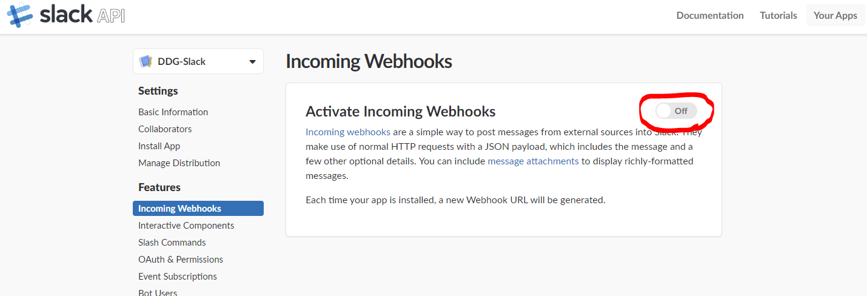Open Manage Distribution page
Viewport: 867px width, 296px height.
(179, 163)
